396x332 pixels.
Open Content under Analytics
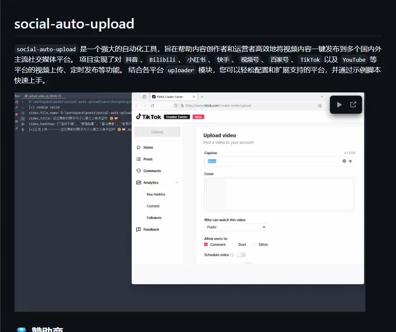[x=153, y=206]
